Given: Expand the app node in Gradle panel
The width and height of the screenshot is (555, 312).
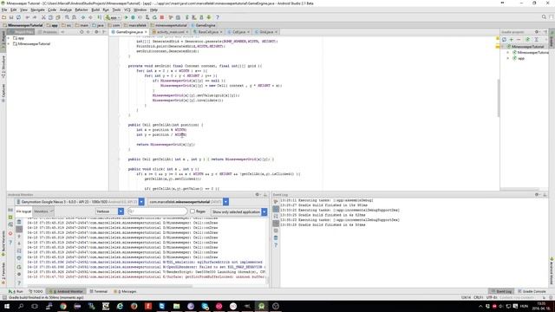Looking at the screenshot, I should (508, 58).
